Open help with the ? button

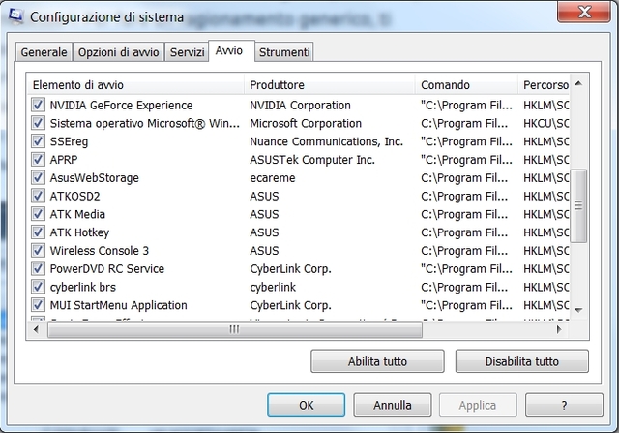point(563,405)
